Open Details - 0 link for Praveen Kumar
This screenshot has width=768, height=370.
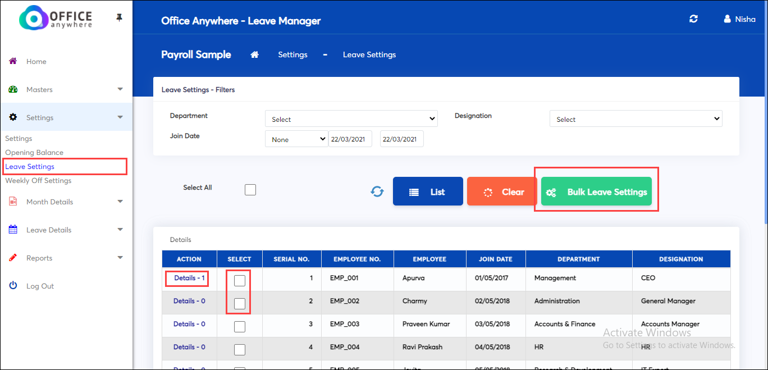pos(189,324)
